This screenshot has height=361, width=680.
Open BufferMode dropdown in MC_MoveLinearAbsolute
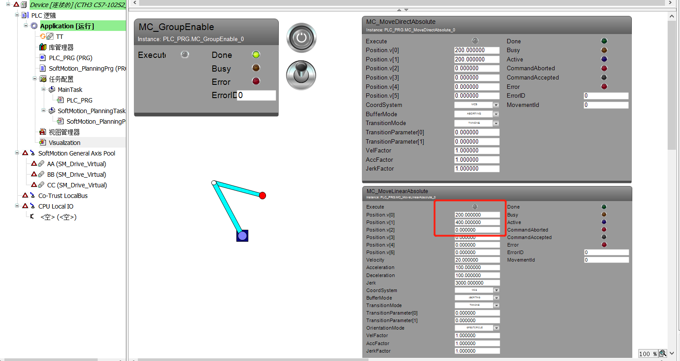[x=496, y=298]
